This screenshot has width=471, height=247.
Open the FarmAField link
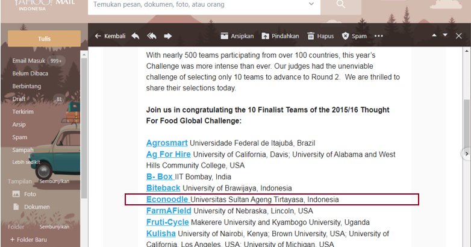tap(169, 211)
